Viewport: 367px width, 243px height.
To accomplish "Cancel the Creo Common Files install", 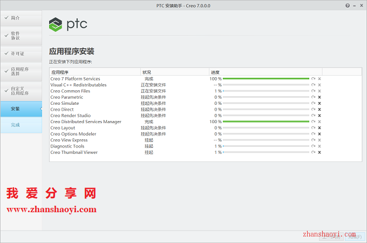I will [320, 91].
